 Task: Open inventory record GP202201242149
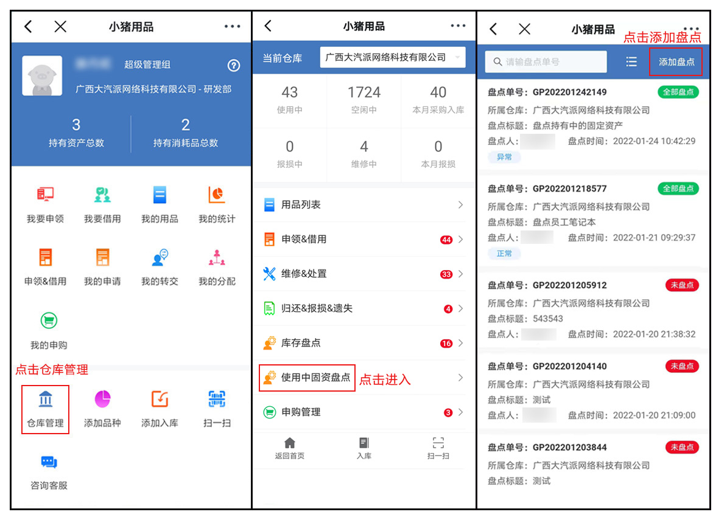pos(594,125)
